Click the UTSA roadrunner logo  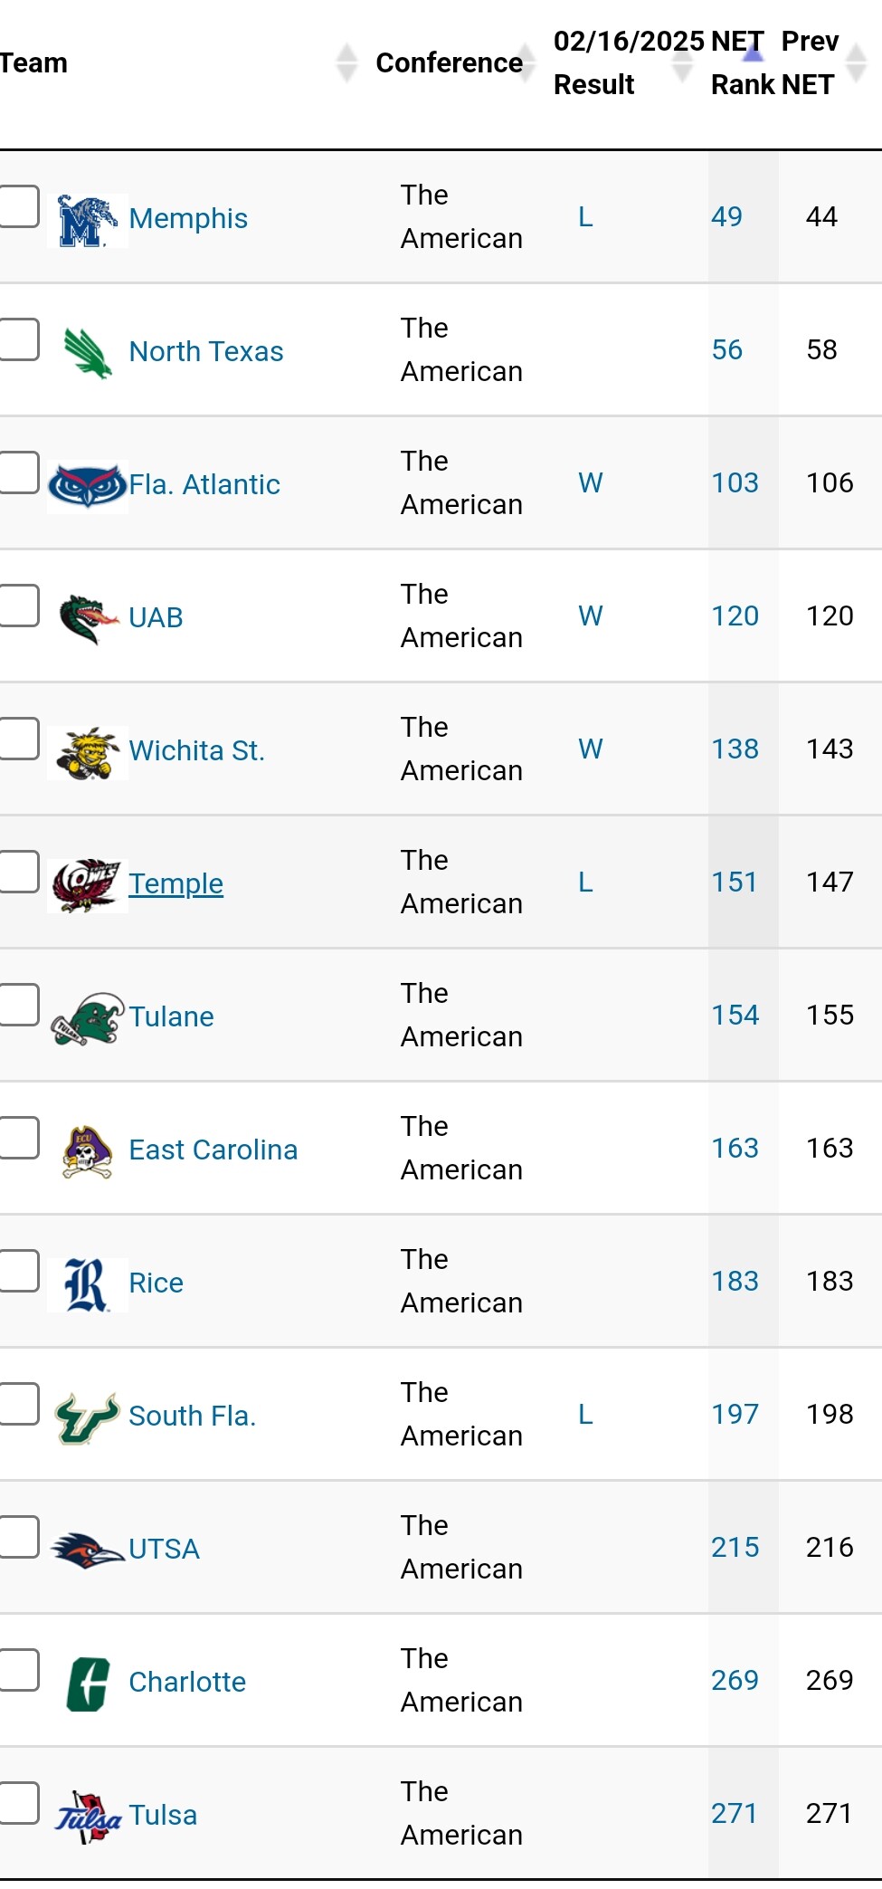point(87,1550)
